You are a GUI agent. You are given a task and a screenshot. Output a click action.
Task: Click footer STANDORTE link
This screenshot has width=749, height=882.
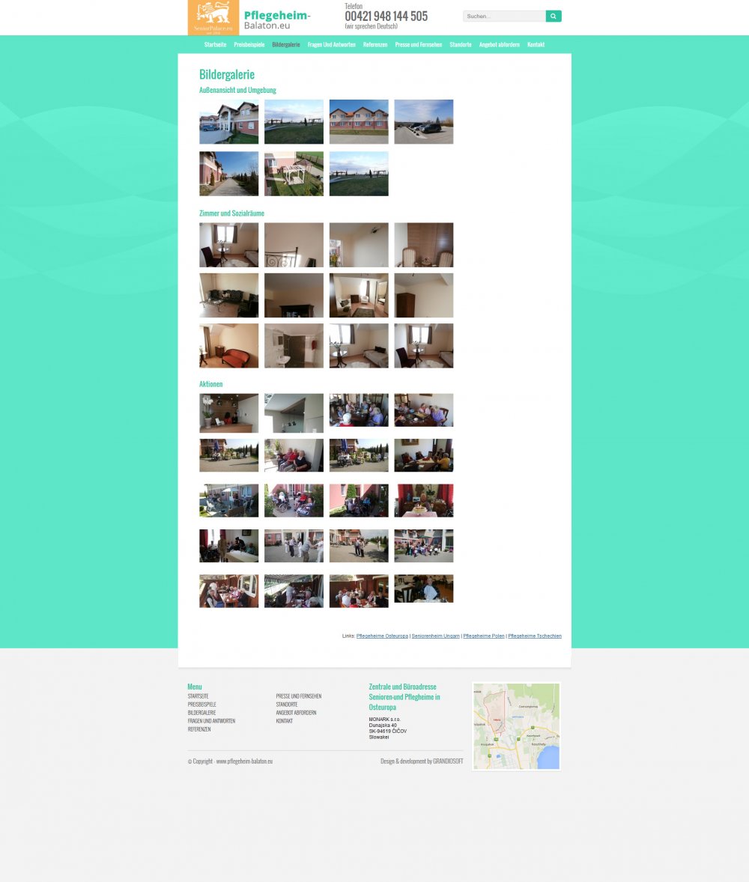[x=287, y=705]
